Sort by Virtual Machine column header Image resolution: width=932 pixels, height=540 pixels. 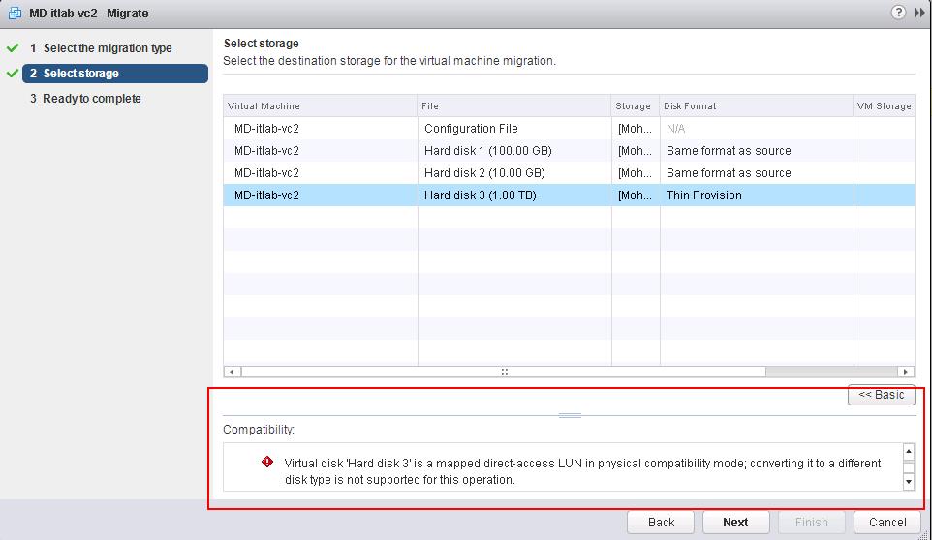321,105
